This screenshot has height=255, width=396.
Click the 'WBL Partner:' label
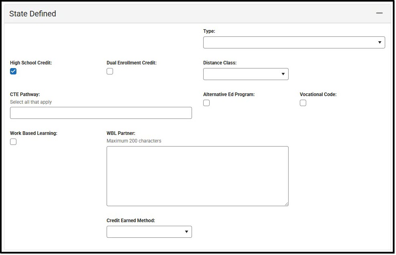pyautogui.click(x=121, y=133)
